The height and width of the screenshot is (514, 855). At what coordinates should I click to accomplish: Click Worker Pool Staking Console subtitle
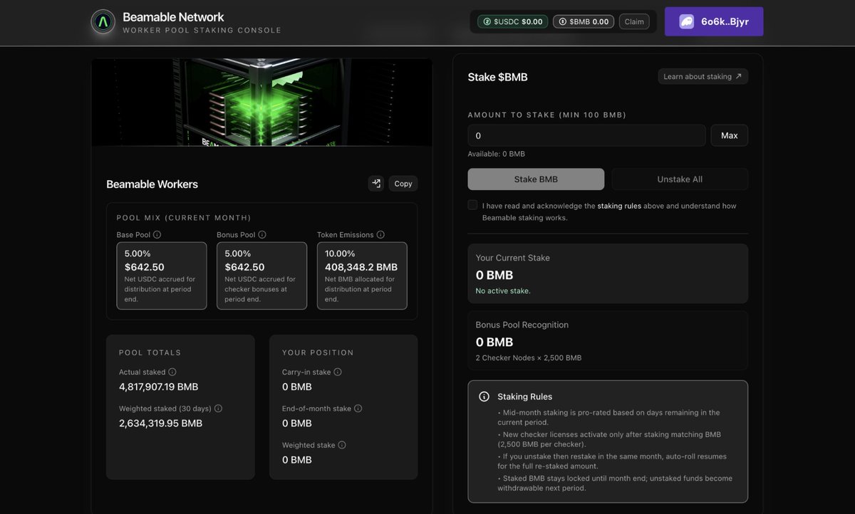202,31
